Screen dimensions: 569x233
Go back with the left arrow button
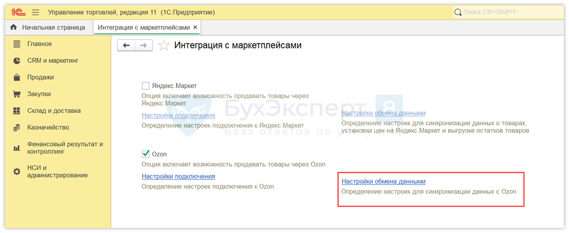click(126, 45)
